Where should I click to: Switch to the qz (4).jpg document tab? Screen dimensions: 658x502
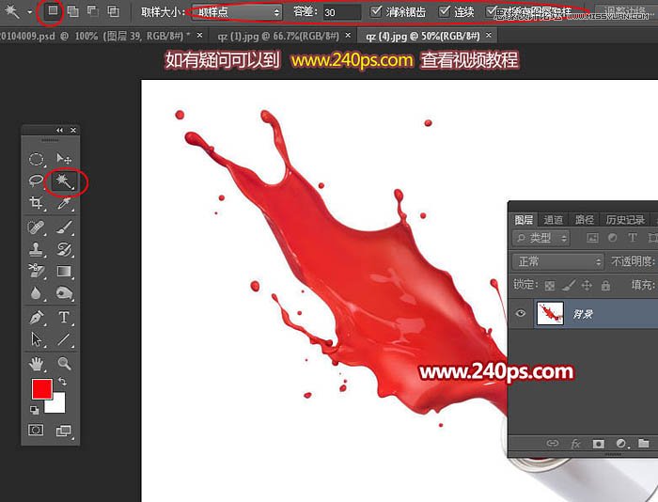pos(423,36)
